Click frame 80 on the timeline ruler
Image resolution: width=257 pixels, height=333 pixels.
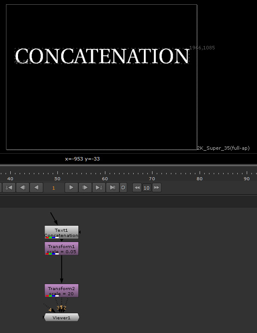coord(199,179)
